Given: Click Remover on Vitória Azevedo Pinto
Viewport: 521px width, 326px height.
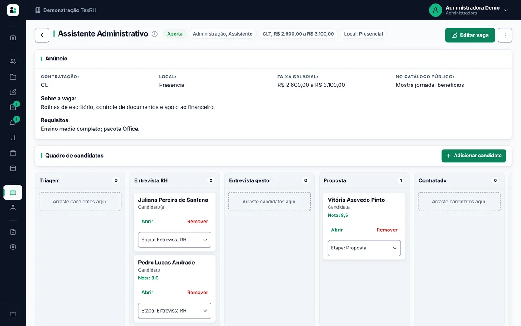Looking at the screenshot, I should pos(387,230).
